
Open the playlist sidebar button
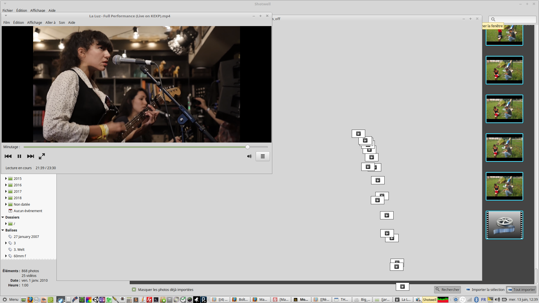tap(262, 156)
